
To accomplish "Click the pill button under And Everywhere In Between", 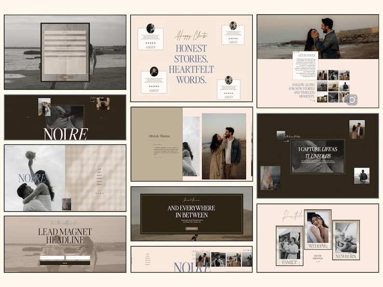I will pos(192,228).
